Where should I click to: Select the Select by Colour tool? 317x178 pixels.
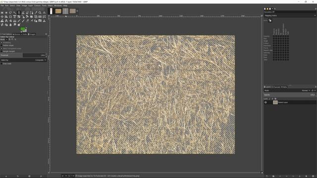pos(19,13)
